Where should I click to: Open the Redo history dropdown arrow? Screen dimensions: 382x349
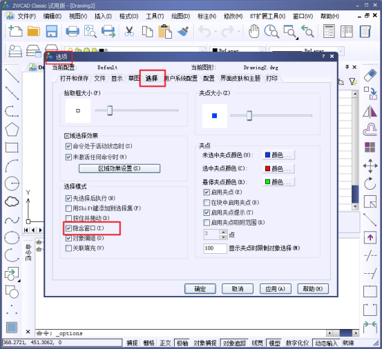[x=239, y=31]
